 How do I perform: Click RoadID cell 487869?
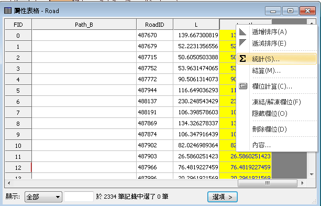click(154, 123)
